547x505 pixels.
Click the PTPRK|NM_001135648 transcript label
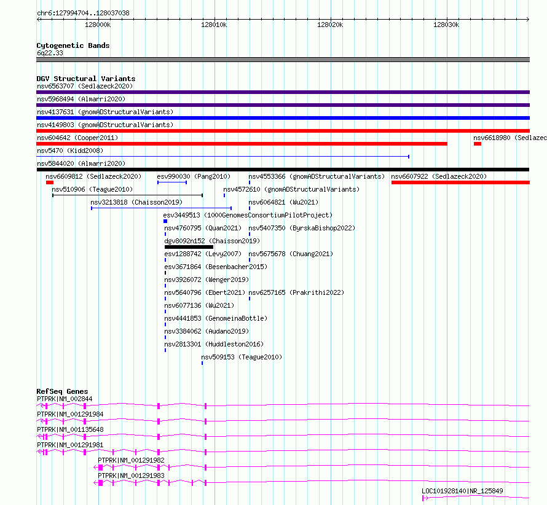70,429
